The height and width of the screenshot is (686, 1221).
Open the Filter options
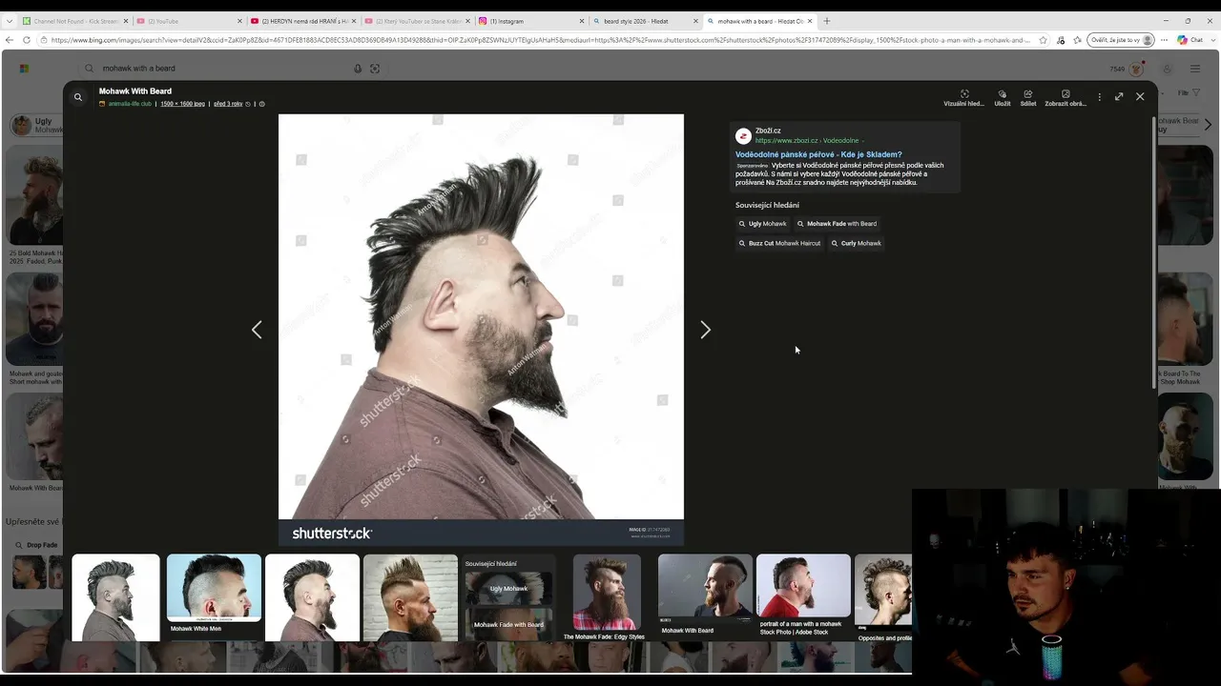tap(1189, 93)
